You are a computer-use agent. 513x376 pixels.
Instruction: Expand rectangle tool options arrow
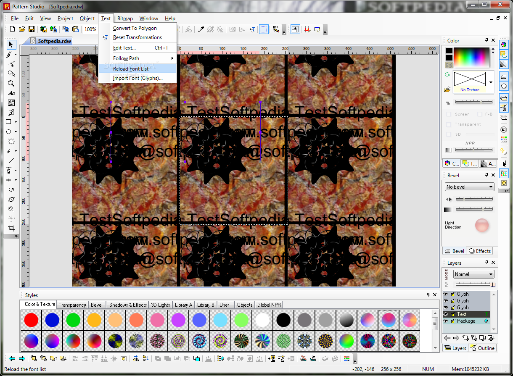tap(16, 122)
